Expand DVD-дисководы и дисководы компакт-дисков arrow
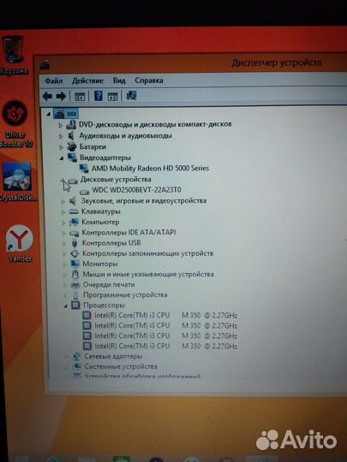Image resolution: width=347 pixels, height=462 pixels. (61, 125)
